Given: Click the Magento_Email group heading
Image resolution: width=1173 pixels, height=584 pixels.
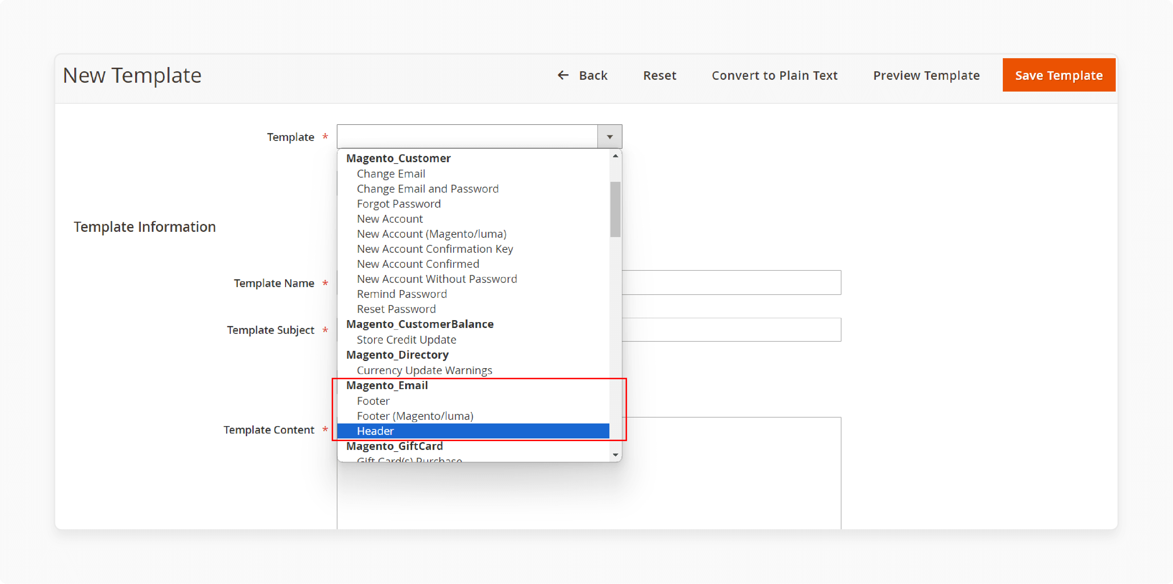Looking at the screenshot, I should (x=387, y=385).
